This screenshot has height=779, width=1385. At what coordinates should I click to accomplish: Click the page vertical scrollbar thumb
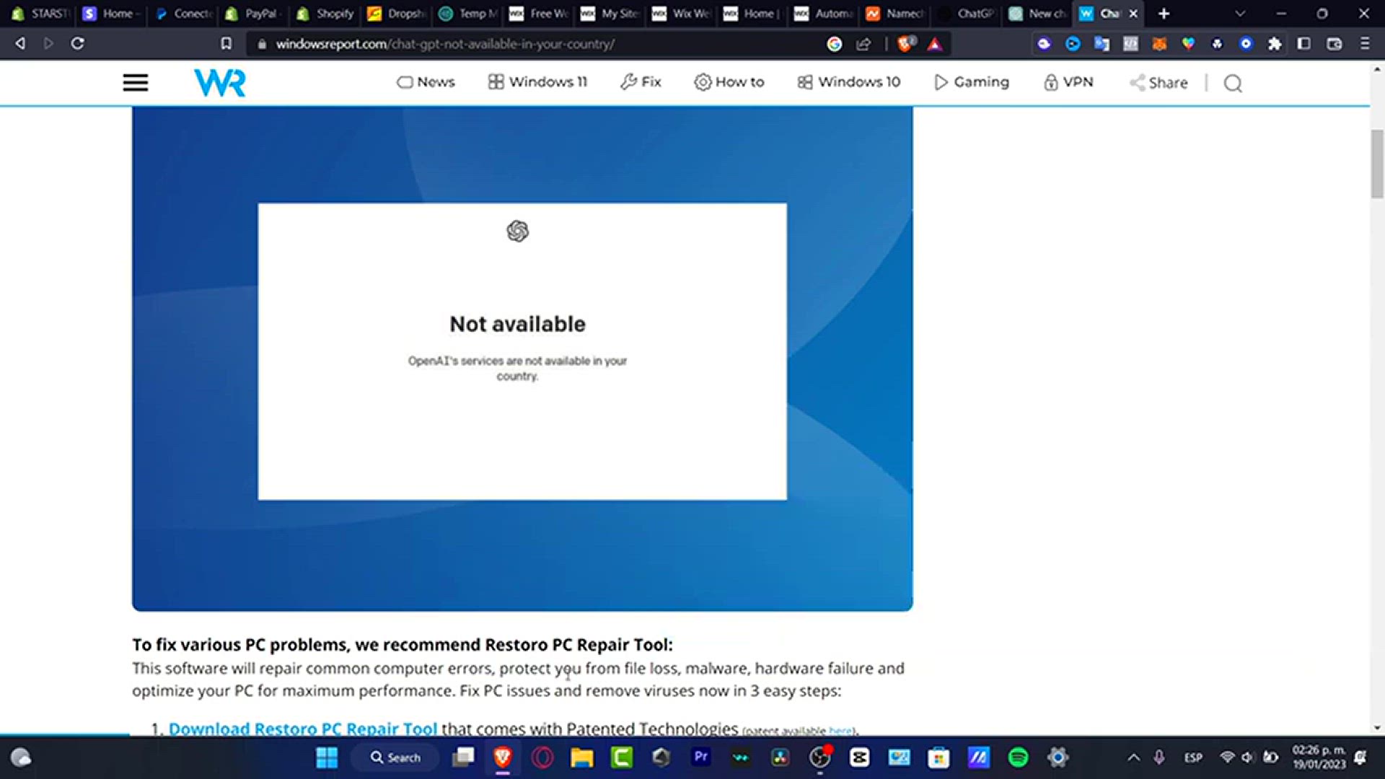[1377, 164]
